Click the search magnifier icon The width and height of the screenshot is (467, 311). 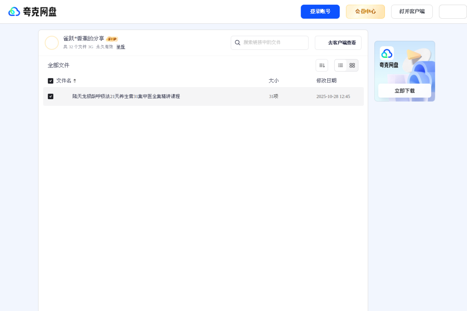(238, 43)
